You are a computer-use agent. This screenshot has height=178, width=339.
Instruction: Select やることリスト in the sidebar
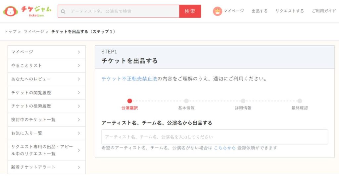pyautogui.click(x=46, y=66)
